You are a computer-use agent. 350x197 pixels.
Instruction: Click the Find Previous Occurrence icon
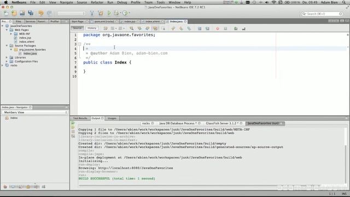click(139, 28)
